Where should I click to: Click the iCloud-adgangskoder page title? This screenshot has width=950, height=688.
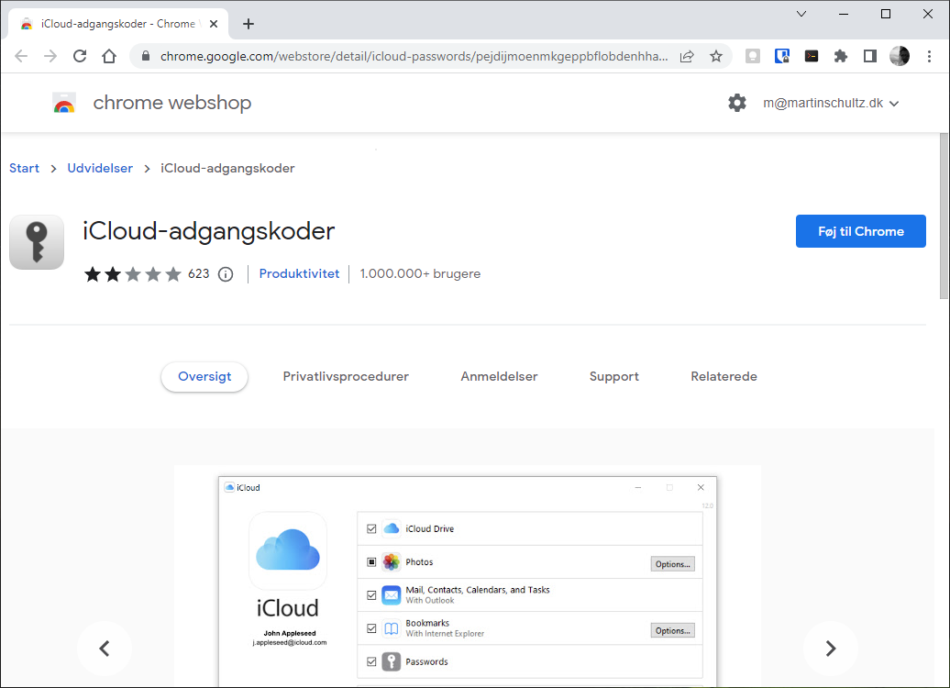pos(208,231)
